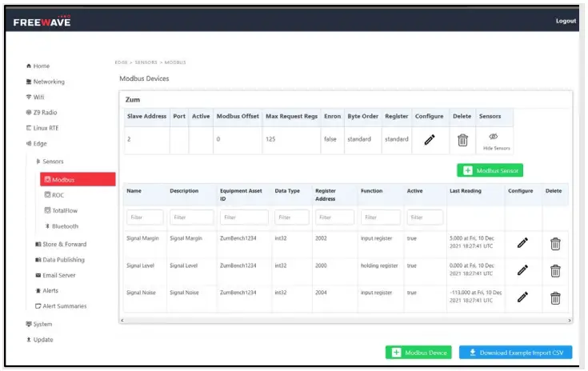Image resolution: width=588 pixels, height=371 pixels.
Task: Delete the Signal Level sensor
Action: pos(555,270)
